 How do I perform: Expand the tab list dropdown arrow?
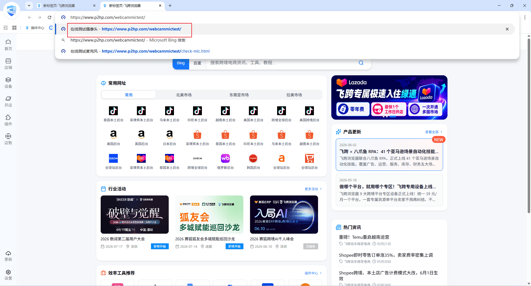coord(29,6)
